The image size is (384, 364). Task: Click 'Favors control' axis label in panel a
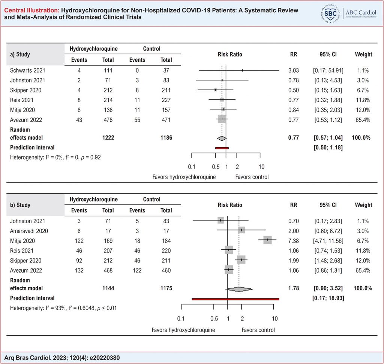point(252,177)
